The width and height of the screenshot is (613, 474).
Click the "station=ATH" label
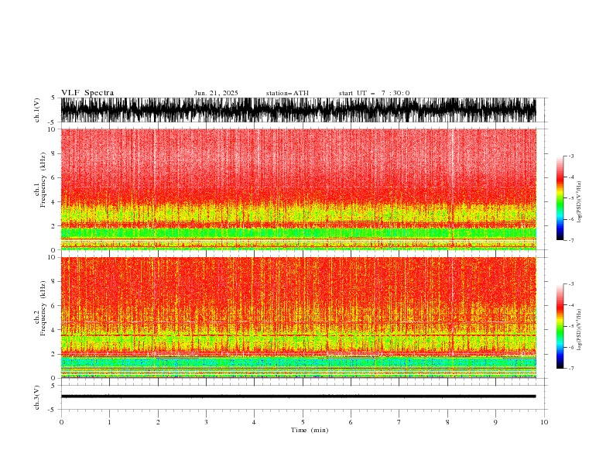coord(287,93)
